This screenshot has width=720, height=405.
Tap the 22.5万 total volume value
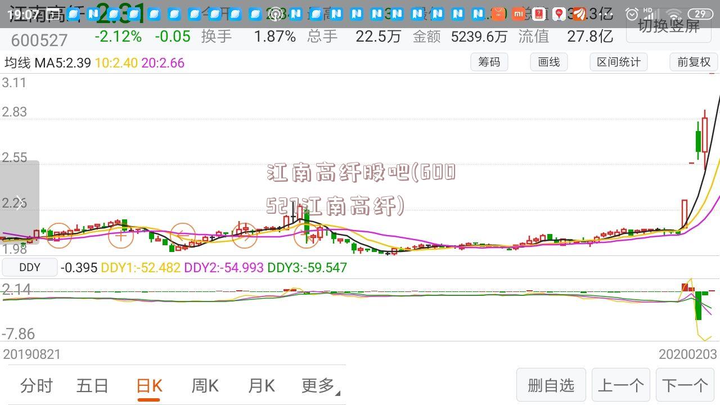[x=378, y=37]
